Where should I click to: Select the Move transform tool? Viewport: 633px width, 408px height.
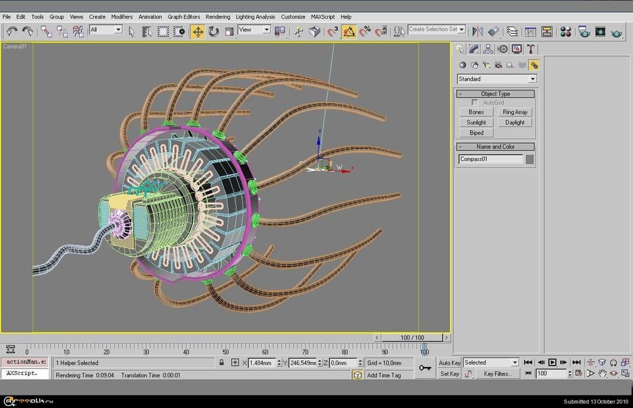coord(198,31)
